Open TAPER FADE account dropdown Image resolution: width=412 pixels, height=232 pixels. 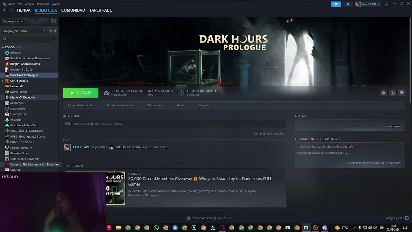tap(368, 4)
